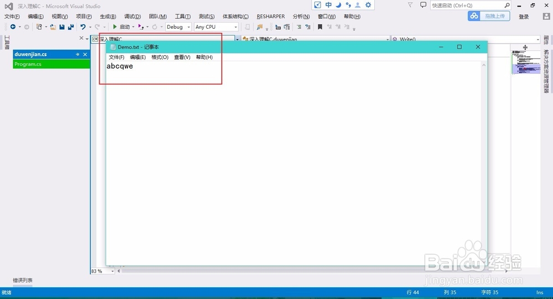Open the 生成(B) build menu
The image size is (553, 299).
point(108,17)
